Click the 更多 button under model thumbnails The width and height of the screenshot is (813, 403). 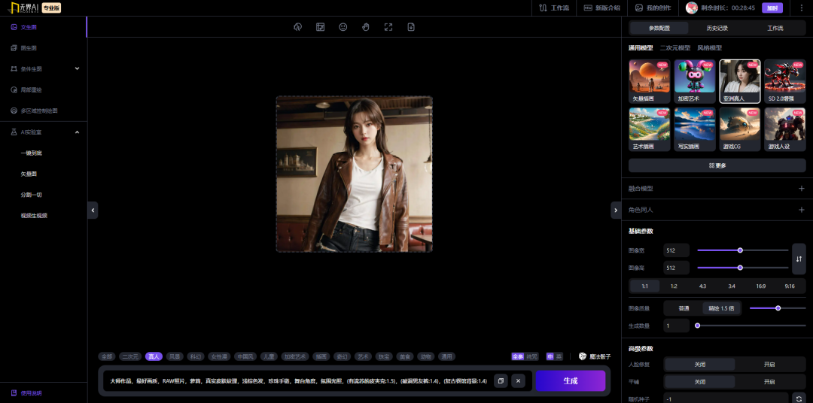click(717, 165)
